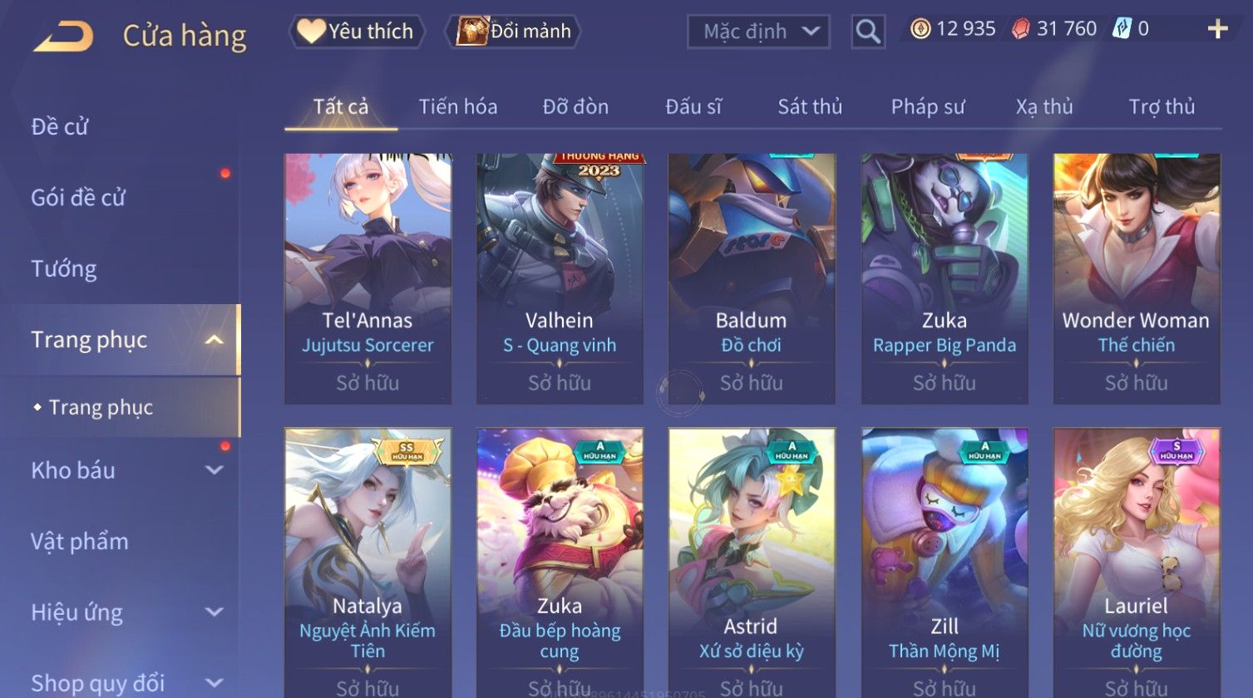Open Đổi mảnh fragment exchange
The height and width of the screenshot is (698, 1253).
[x=513, y=32]
